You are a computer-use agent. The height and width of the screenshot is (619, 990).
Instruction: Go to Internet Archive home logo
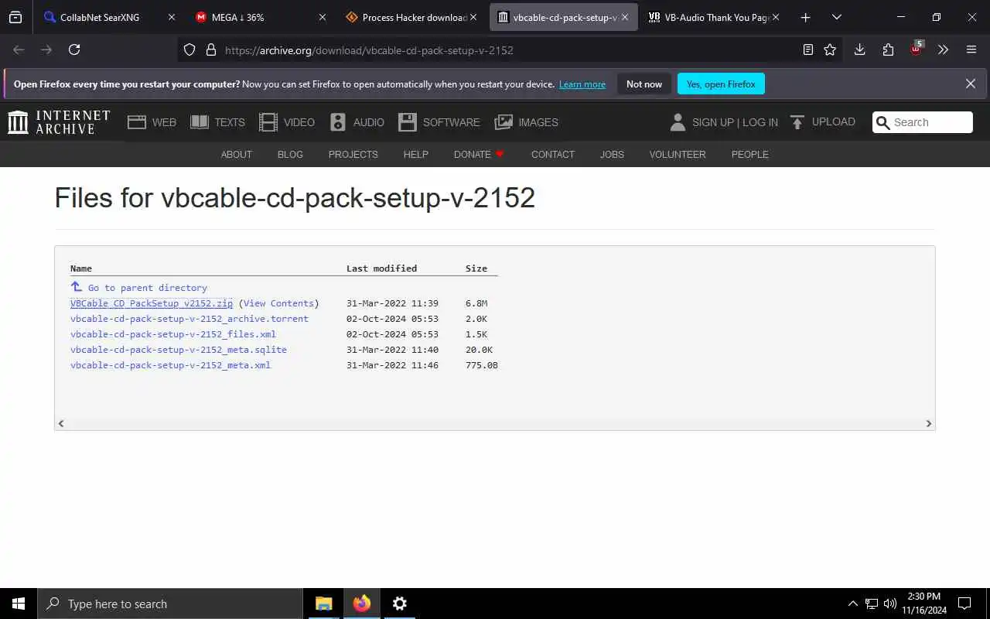click(59, 122)
